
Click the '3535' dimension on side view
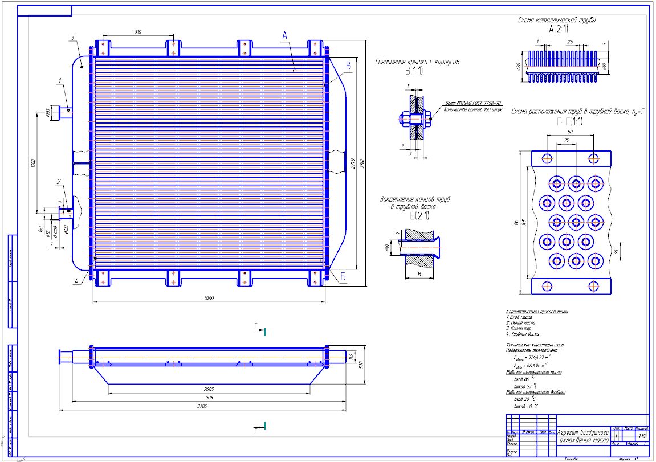209,398
